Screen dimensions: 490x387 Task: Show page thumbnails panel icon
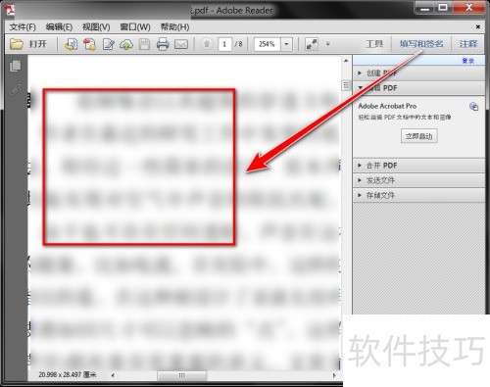tap(16, 66)
